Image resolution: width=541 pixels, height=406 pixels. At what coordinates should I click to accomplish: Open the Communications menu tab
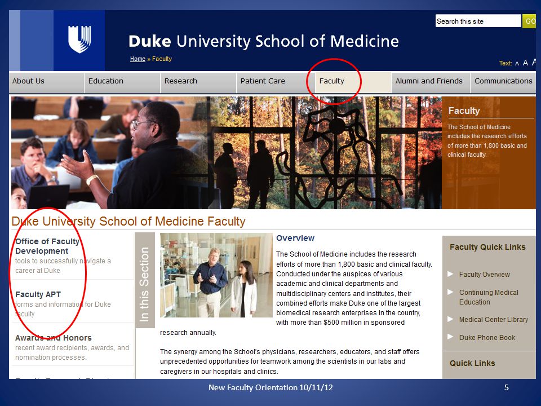coord(503,82)
